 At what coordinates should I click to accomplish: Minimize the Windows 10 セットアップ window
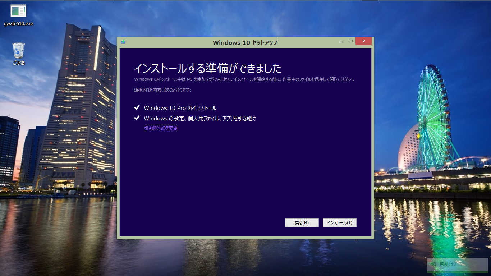click(341, 42)
